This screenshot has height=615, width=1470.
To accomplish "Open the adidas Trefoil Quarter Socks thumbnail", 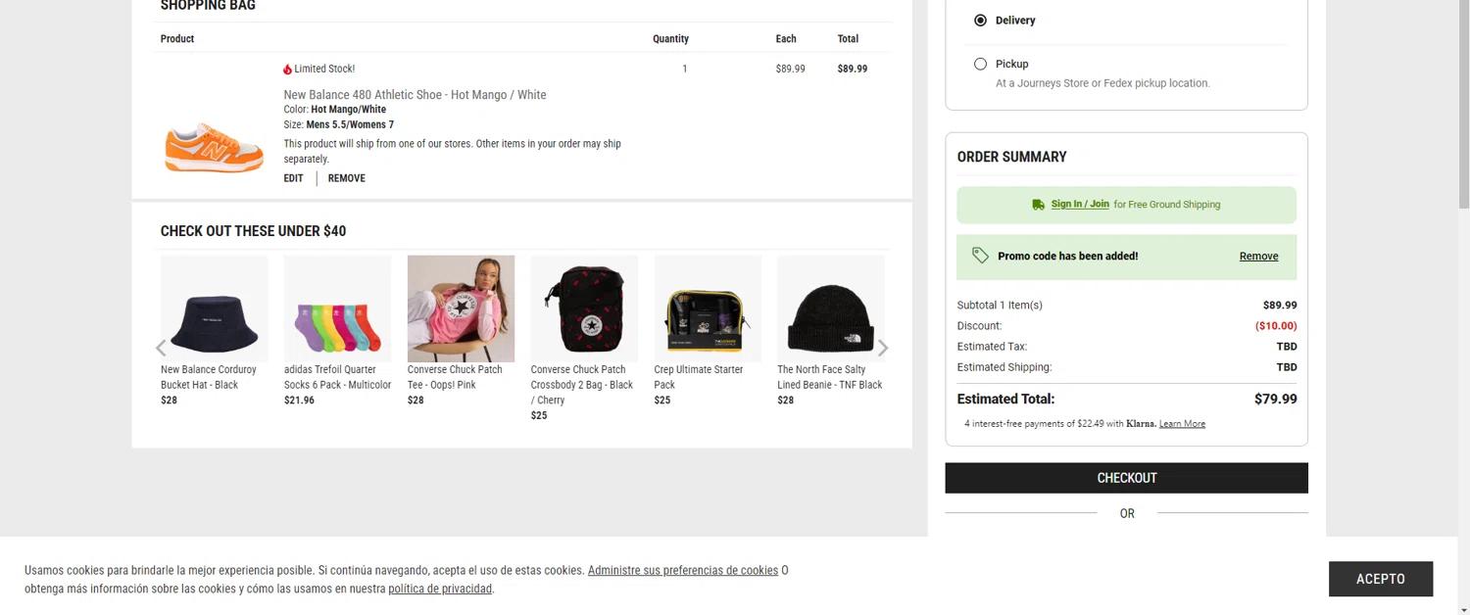I will pos(337,309).
